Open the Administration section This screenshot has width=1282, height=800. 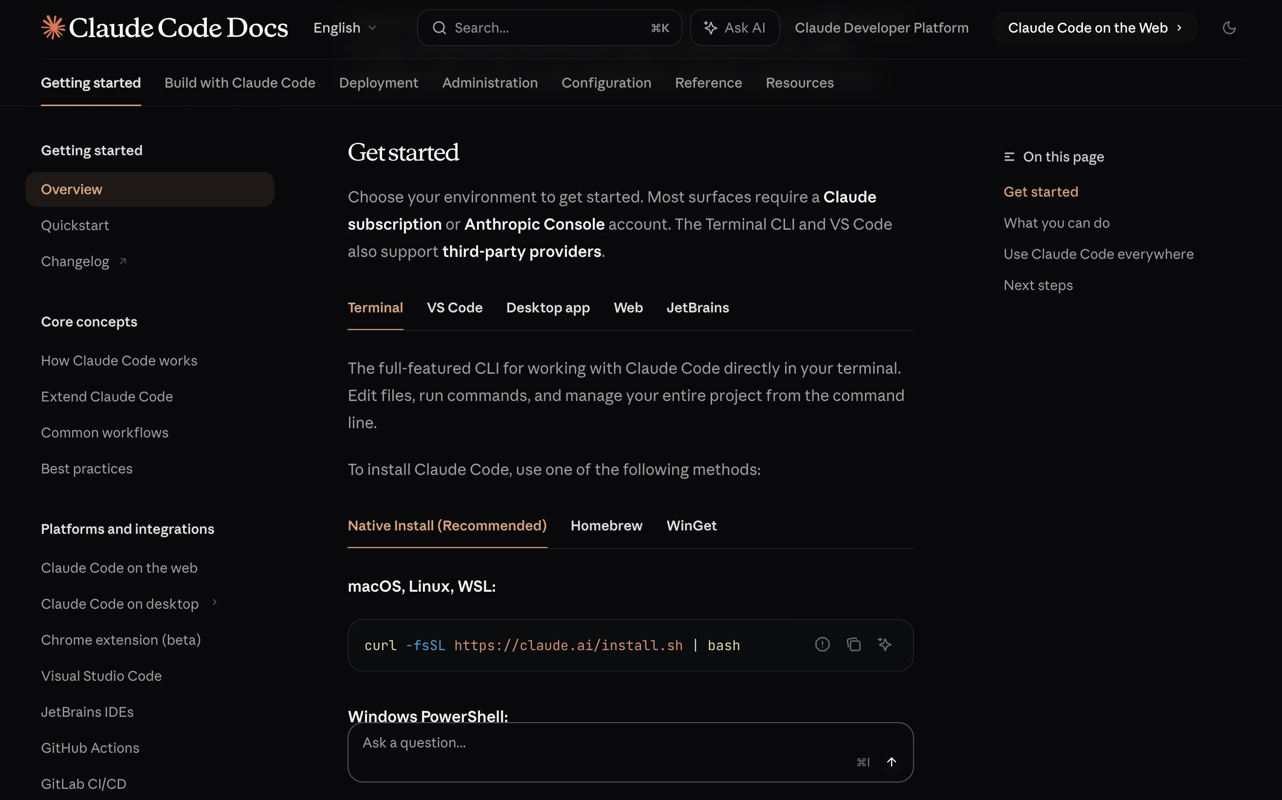490,83
